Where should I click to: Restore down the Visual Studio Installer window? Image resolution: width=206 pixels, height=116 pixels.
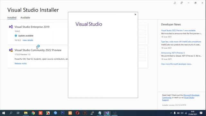tap(195, 3)
